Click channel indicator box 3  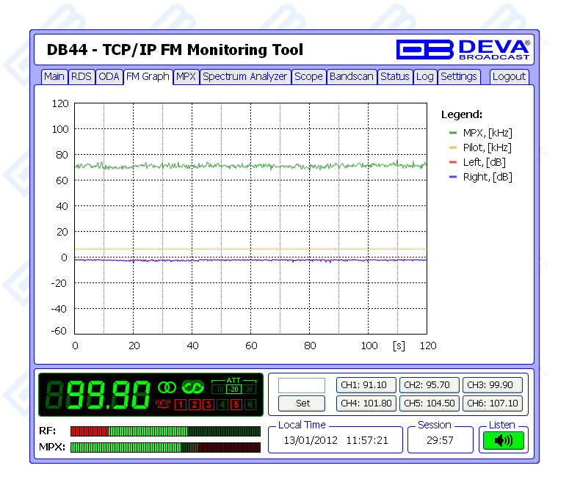coord(209,404)
